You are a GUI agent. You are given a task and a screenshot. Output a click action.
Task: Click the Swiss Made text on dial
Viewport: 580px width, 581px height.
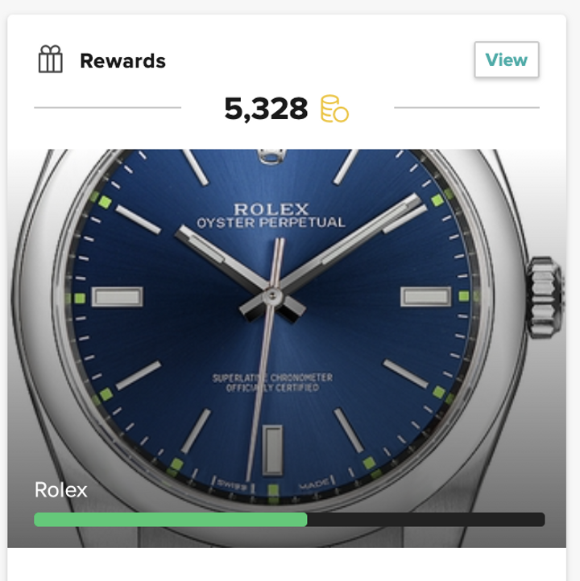[273, 484]
